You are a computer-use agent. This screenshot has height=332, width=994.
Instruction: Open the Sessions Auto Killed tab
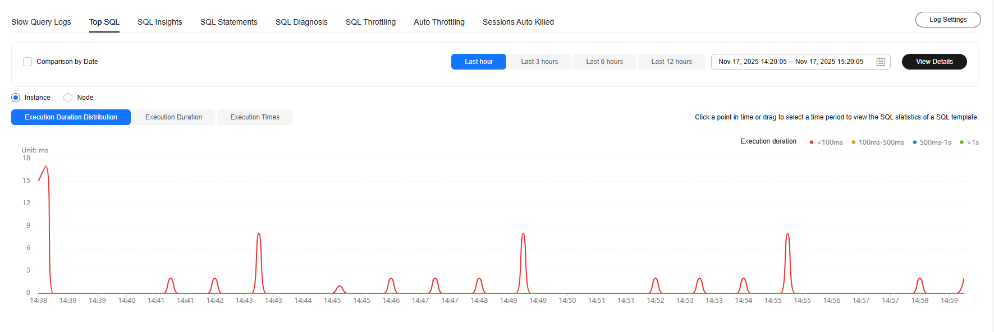518,22
